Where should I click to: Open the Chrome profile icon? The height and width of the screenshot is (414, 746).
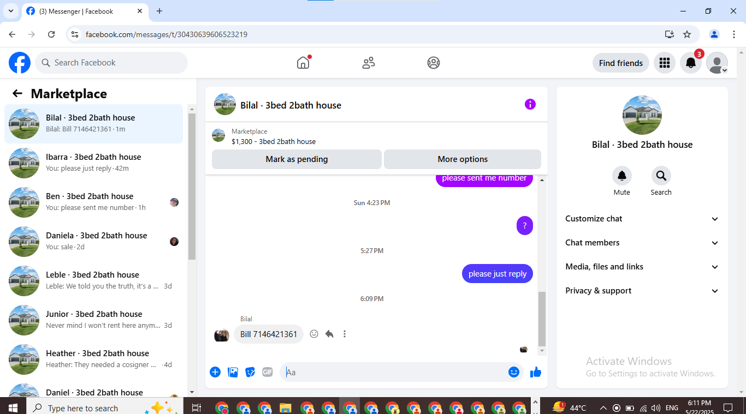pyautogui.click(x=714, y=34)
